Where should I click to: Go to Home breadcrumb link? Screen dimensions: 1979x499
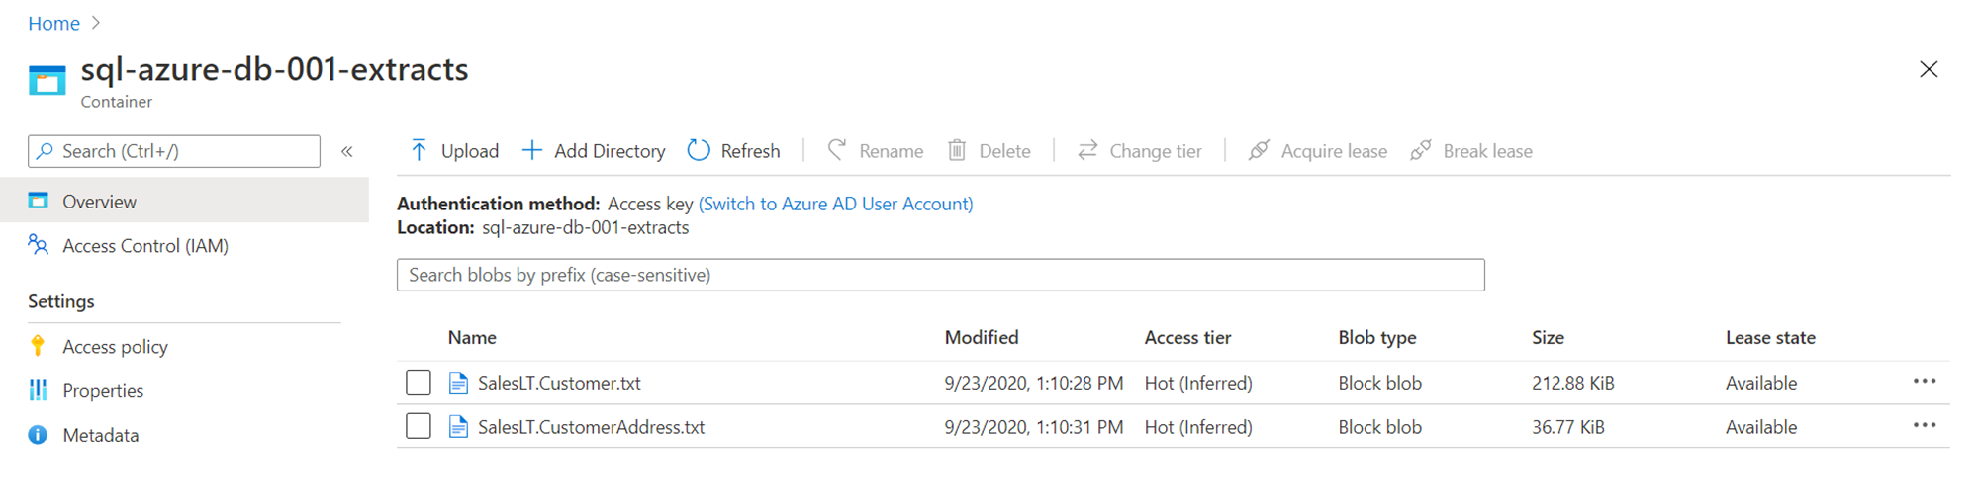click(53, 24)
